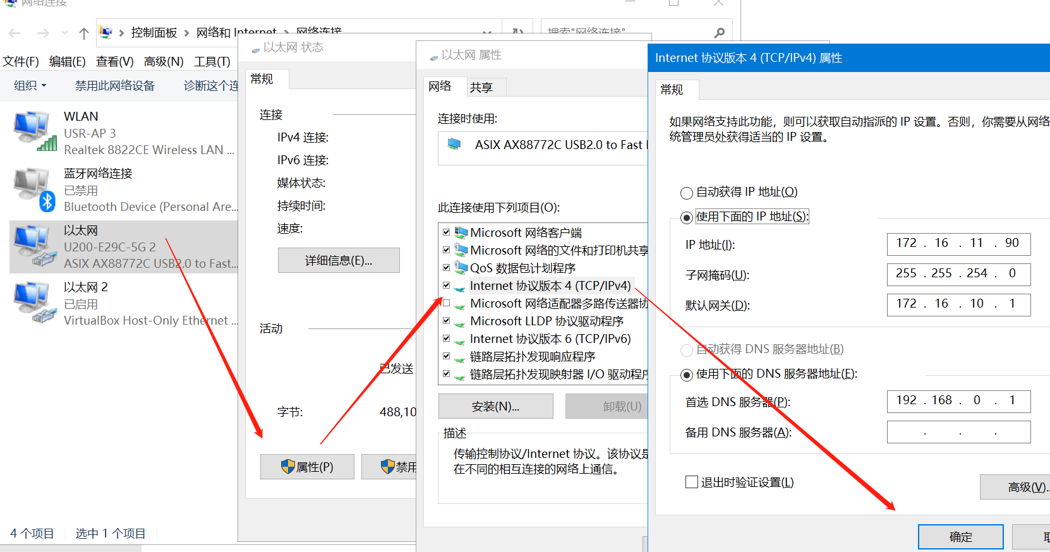Click the 详细信息(E)... button
This screenshot has width=1050, height=552.
339,260
